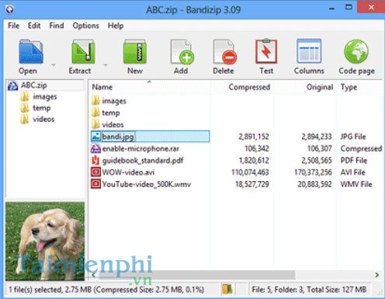Image resolution: width=385 pixels, height=299 pixels.
Task: Create a new archive with New
Action: coord(135,51)
